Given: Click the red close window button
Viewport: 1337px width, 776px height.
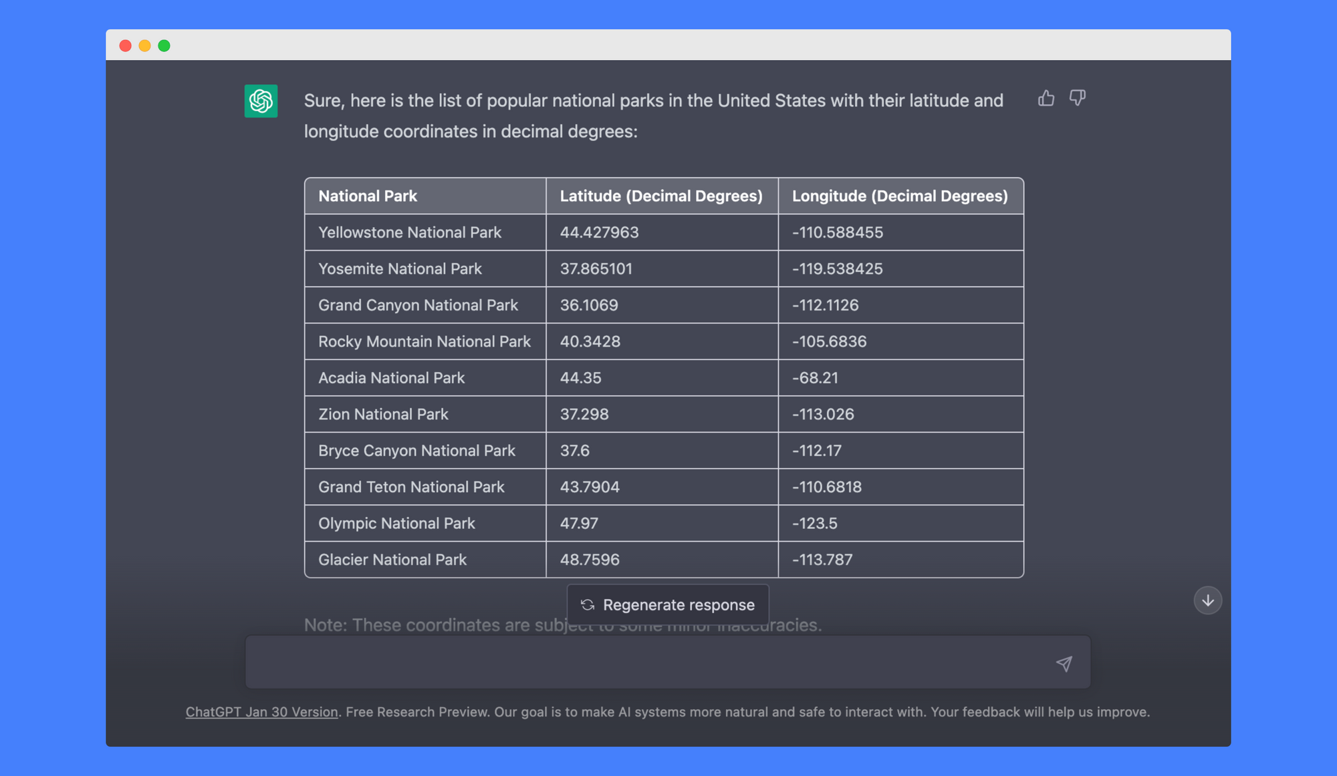Looking at the screenshot, I should pos(125,45).
